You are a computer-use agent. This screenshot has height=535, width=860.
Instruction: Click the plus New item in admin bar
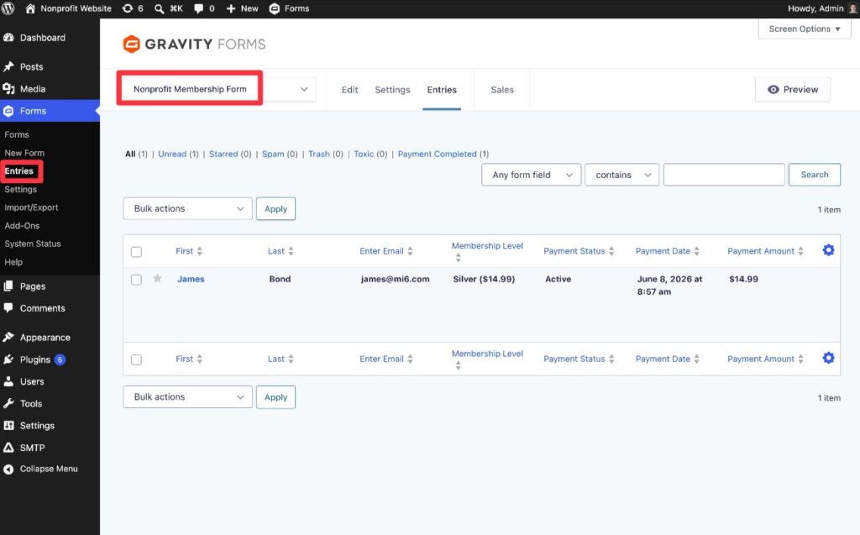(x=242, y=8)
